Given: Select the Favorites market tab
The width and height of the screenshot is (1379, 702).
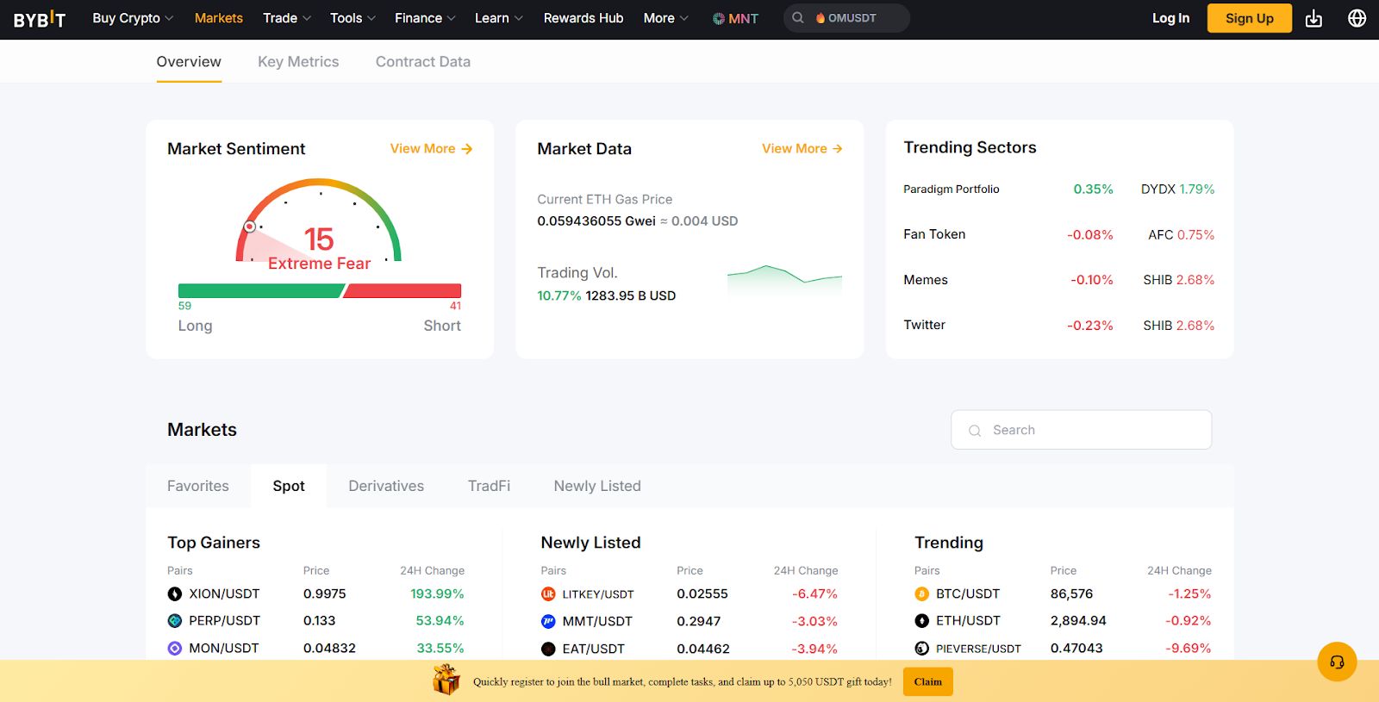Looking at the screenshot, I should [x=198, y=486].
